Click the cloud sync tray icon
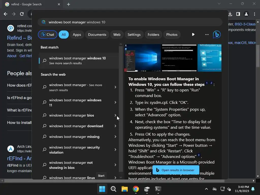The height and width of the screenshot is (195, 260). coord(215,189)
